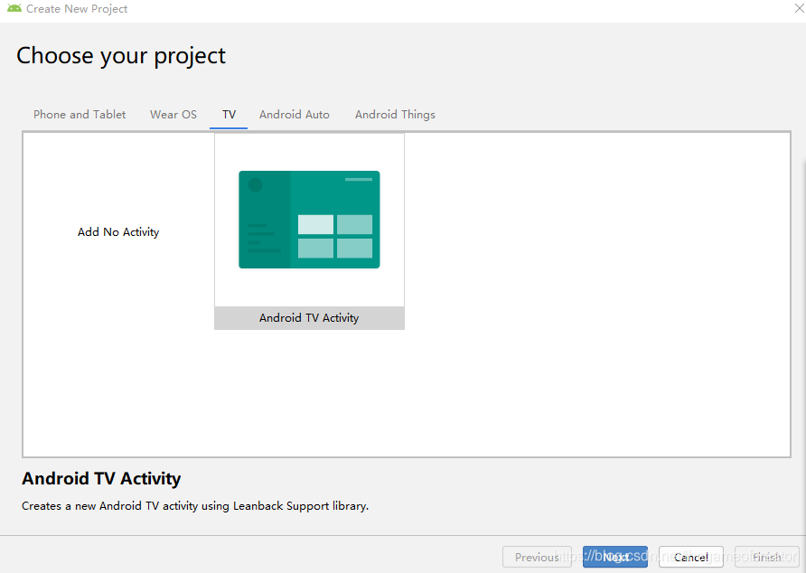806x573 pixels.
Task: Click the Android TV Activity label caption
Action: tap(309, 318)
